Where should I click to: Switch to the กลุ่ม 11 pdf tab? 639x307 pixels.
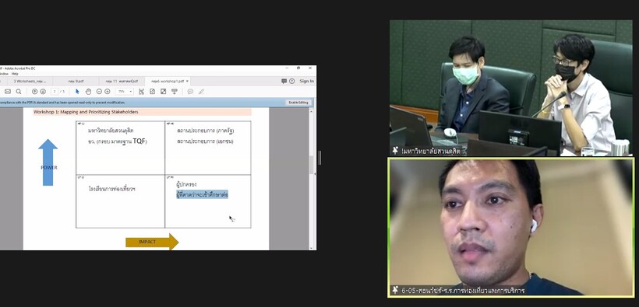click(122, 81)
